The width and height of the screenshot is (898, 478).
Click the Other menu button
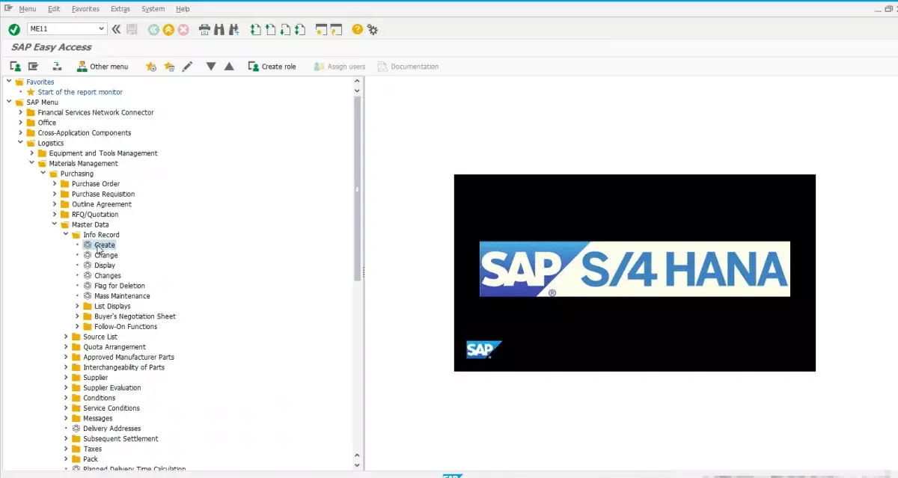(x=102, y=67)
